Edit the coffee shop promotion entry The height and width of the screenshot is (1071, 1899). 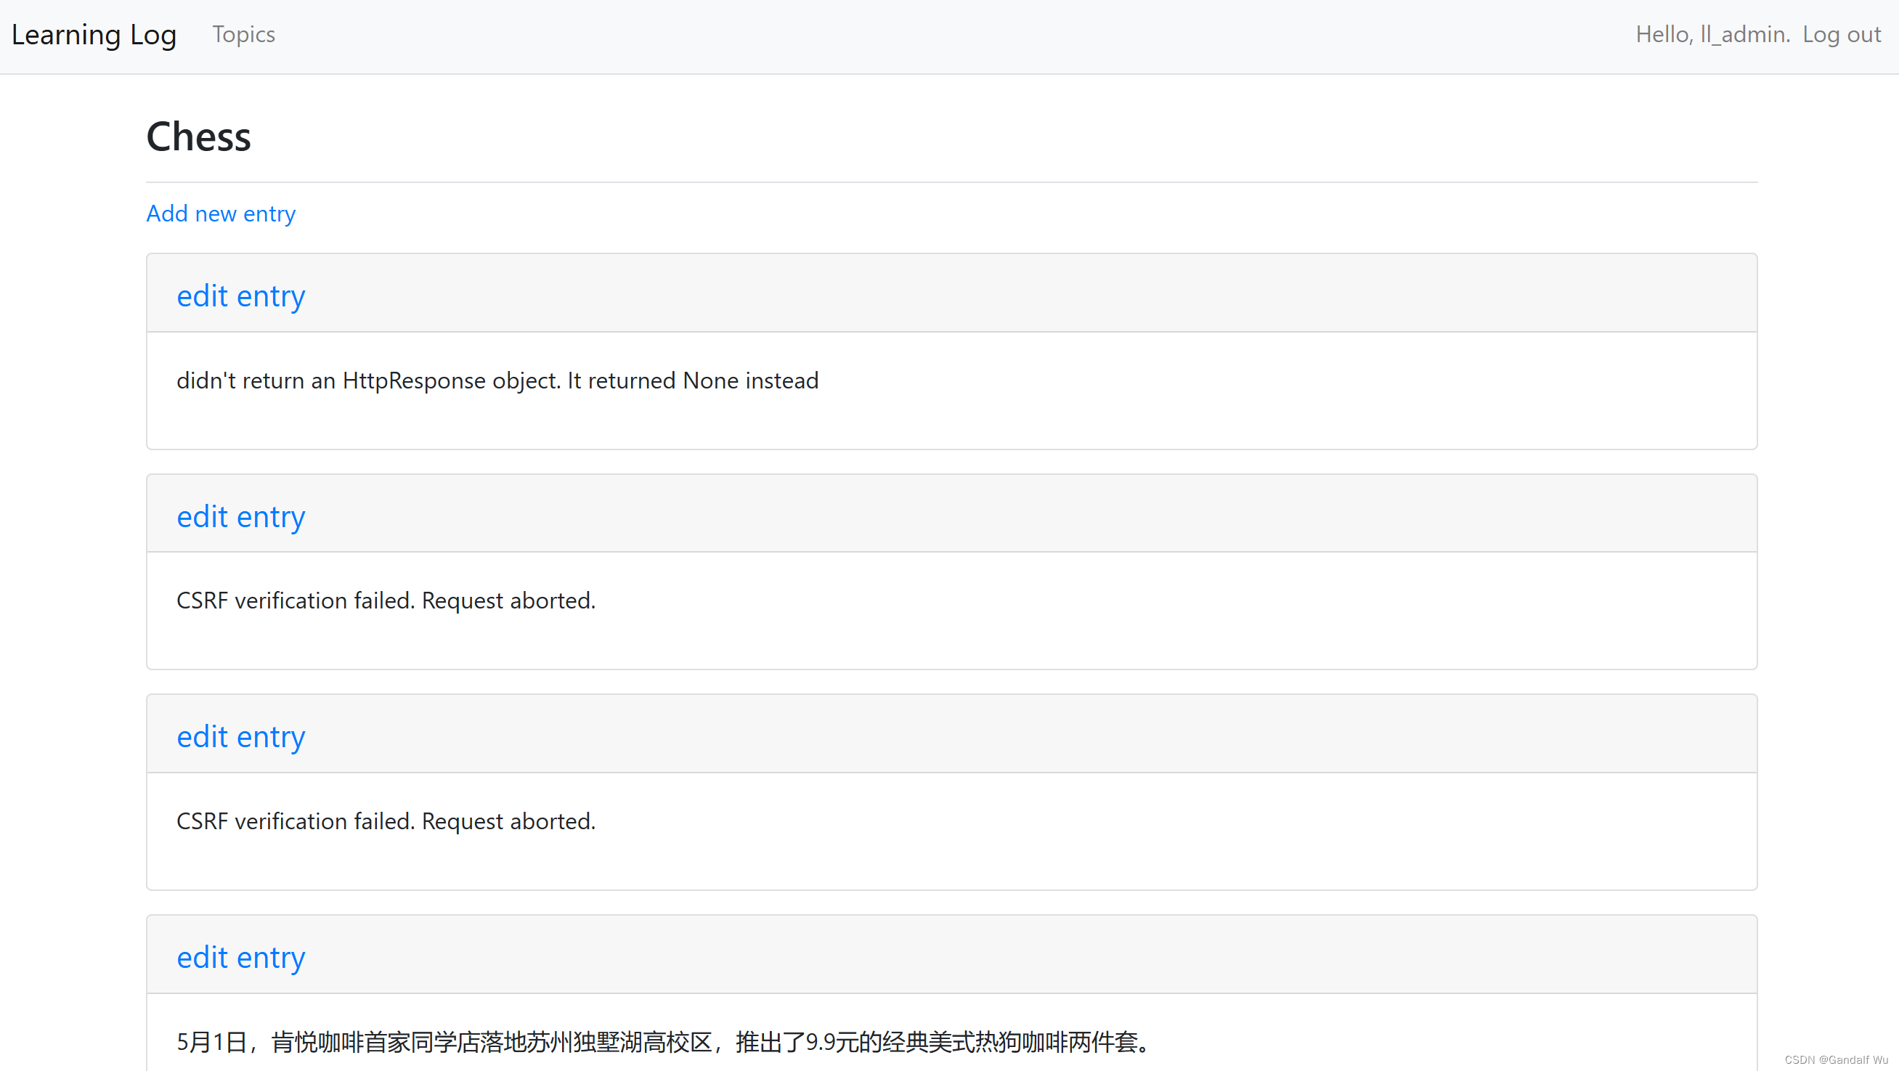tap(240, 957)
